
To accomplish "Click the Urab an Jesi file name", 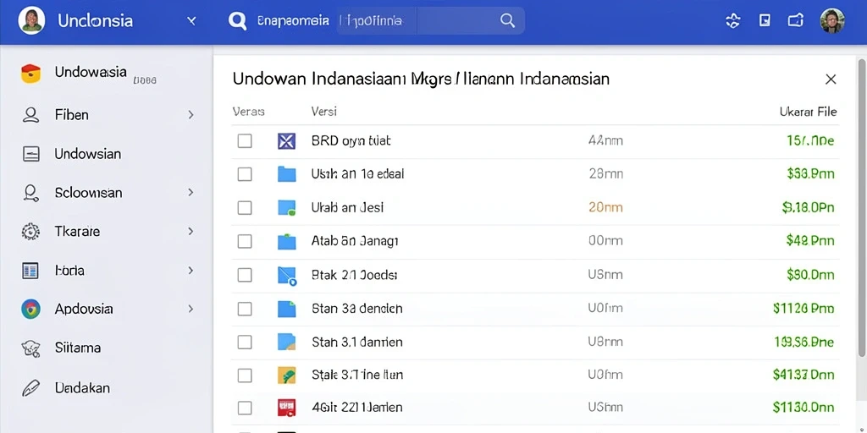I will click(347, 208).
